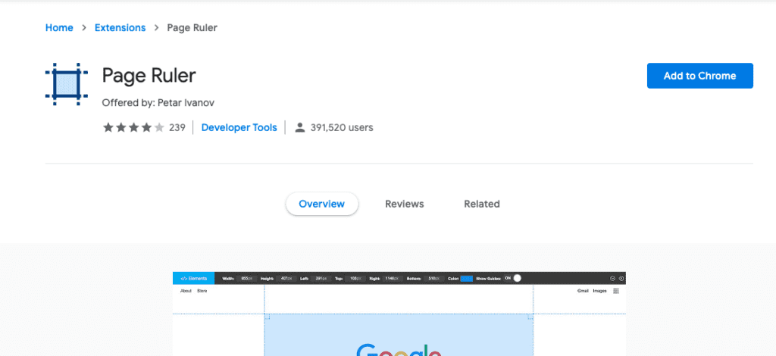Click the close icon in preview toolbar
Viewport: 776px width, 356px height.
pyautogui.click(x=621, y=279)
